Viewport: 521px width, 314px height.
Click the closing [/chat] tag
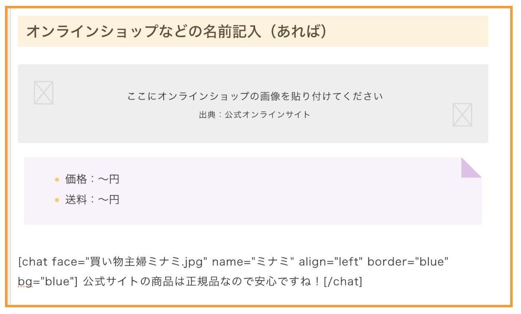click(343, 281)
